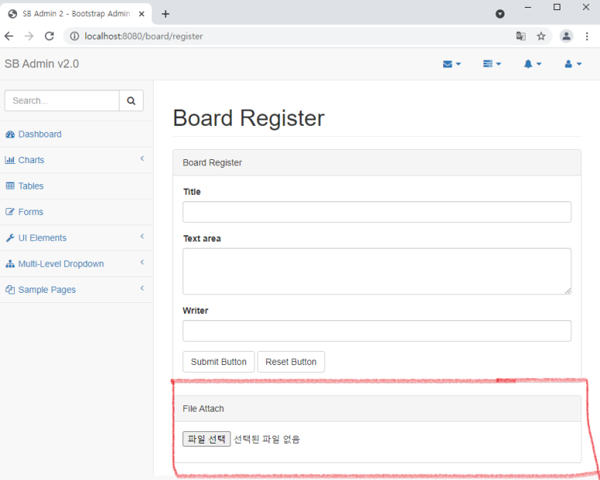This screenshot has height=480, width=600.
Task: Open Tables in the sidebar
Action: (x=77, y=186)
